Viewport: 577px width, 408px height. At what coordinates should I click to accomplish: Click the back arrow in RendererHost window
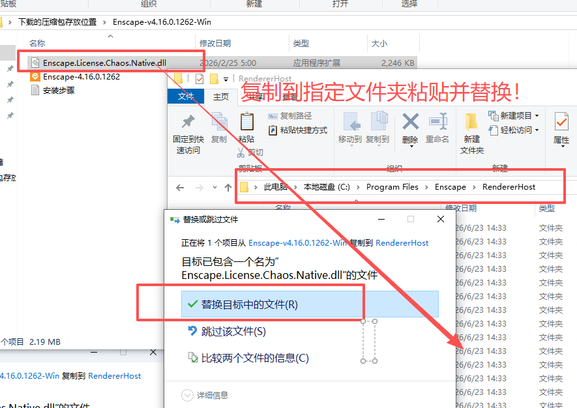pyautogui.click(x=180, y=188)
